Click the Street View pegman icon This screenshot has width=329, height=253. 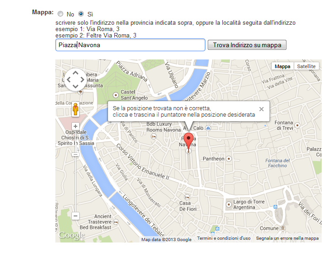tap(76, 109)
